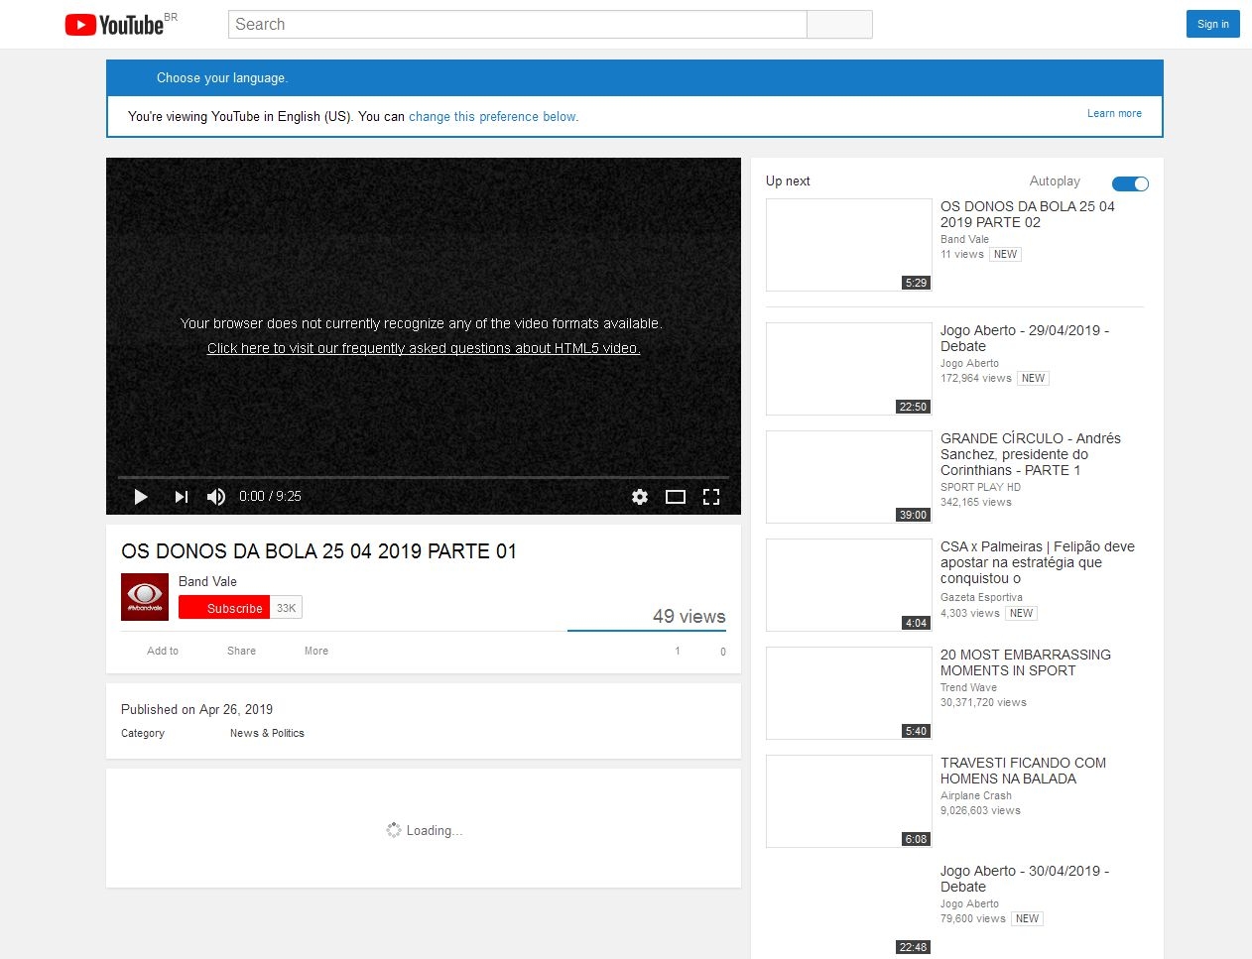Open video settings gear icon

click(x=640, y=497)
